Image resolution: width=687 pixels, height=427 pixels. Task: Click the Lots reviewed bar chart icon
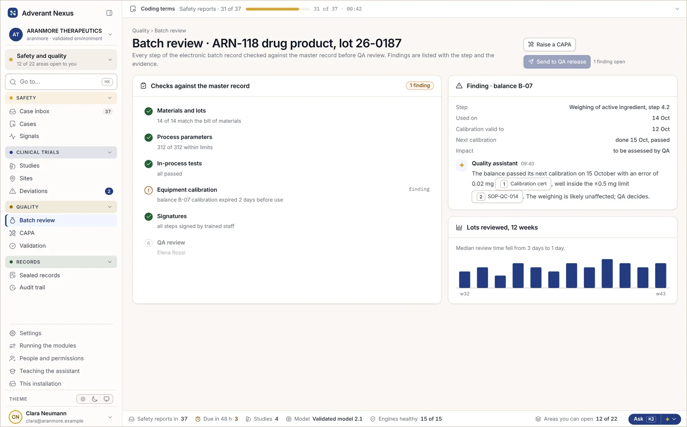click(x=459, y=227)
